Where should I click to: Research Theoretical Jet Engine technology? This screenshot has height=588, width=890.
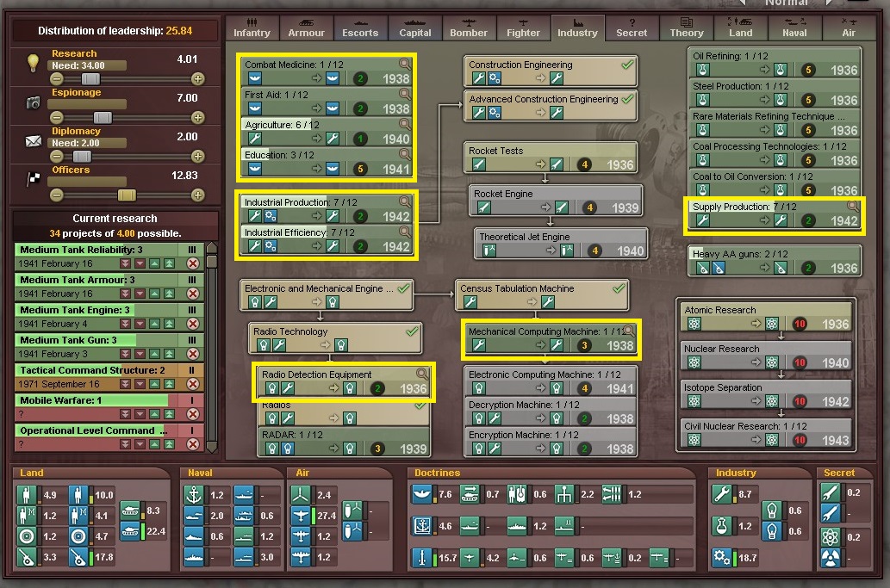click(x=560, y=244)
